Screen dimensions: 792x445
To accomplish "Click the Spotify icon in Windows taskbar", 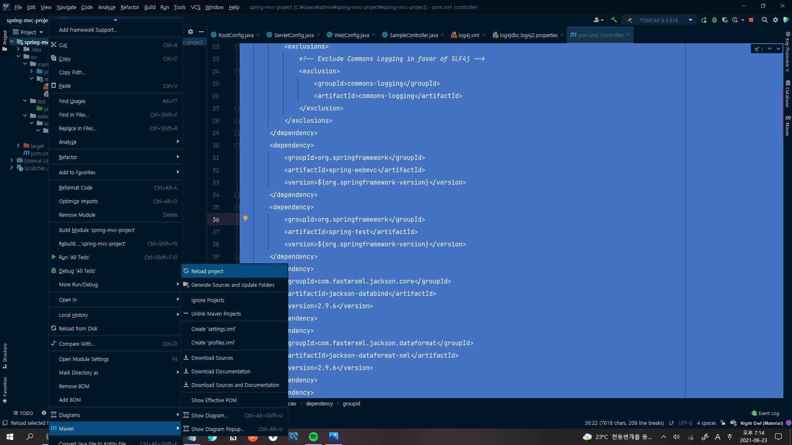I will coord(313,437).
